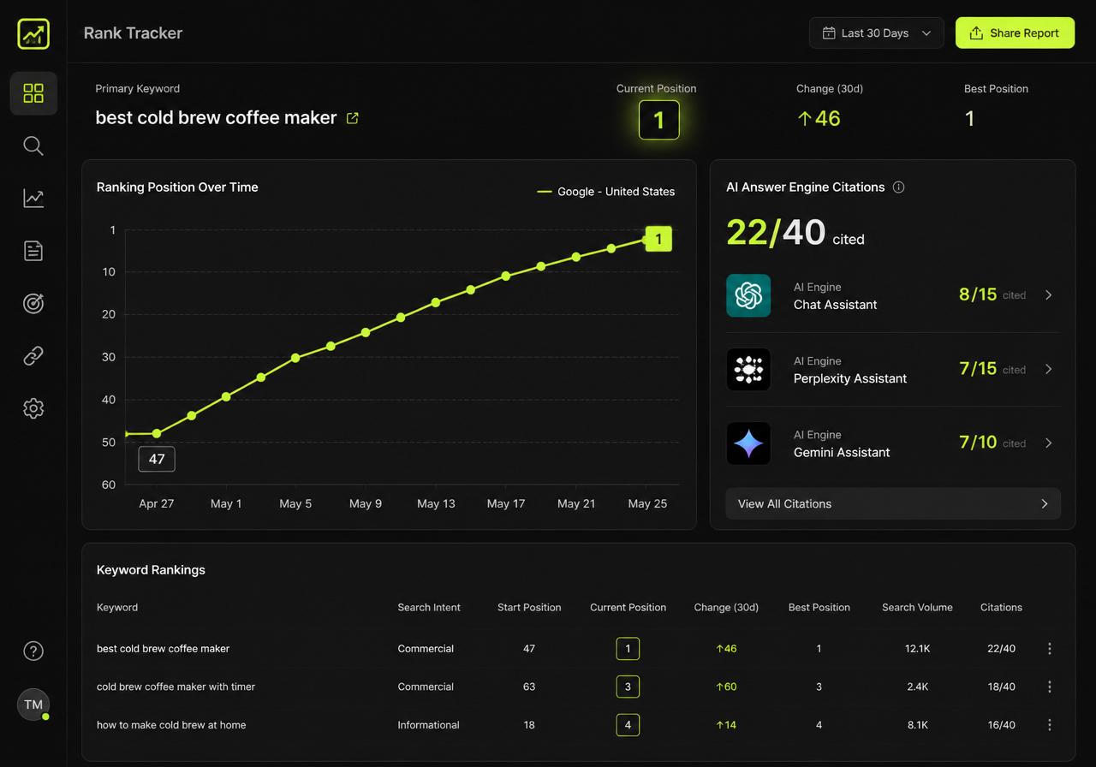This screenshot has height=767, width=1096.
Task: Click current position badge 4 in table
Action: coord(628,725)
